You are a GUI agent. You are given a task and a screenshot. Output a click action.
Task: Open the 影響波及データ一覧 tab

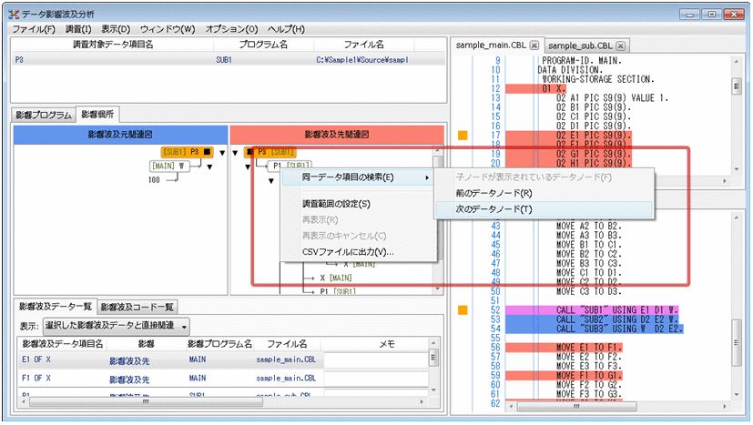click(x=55, y=306)
